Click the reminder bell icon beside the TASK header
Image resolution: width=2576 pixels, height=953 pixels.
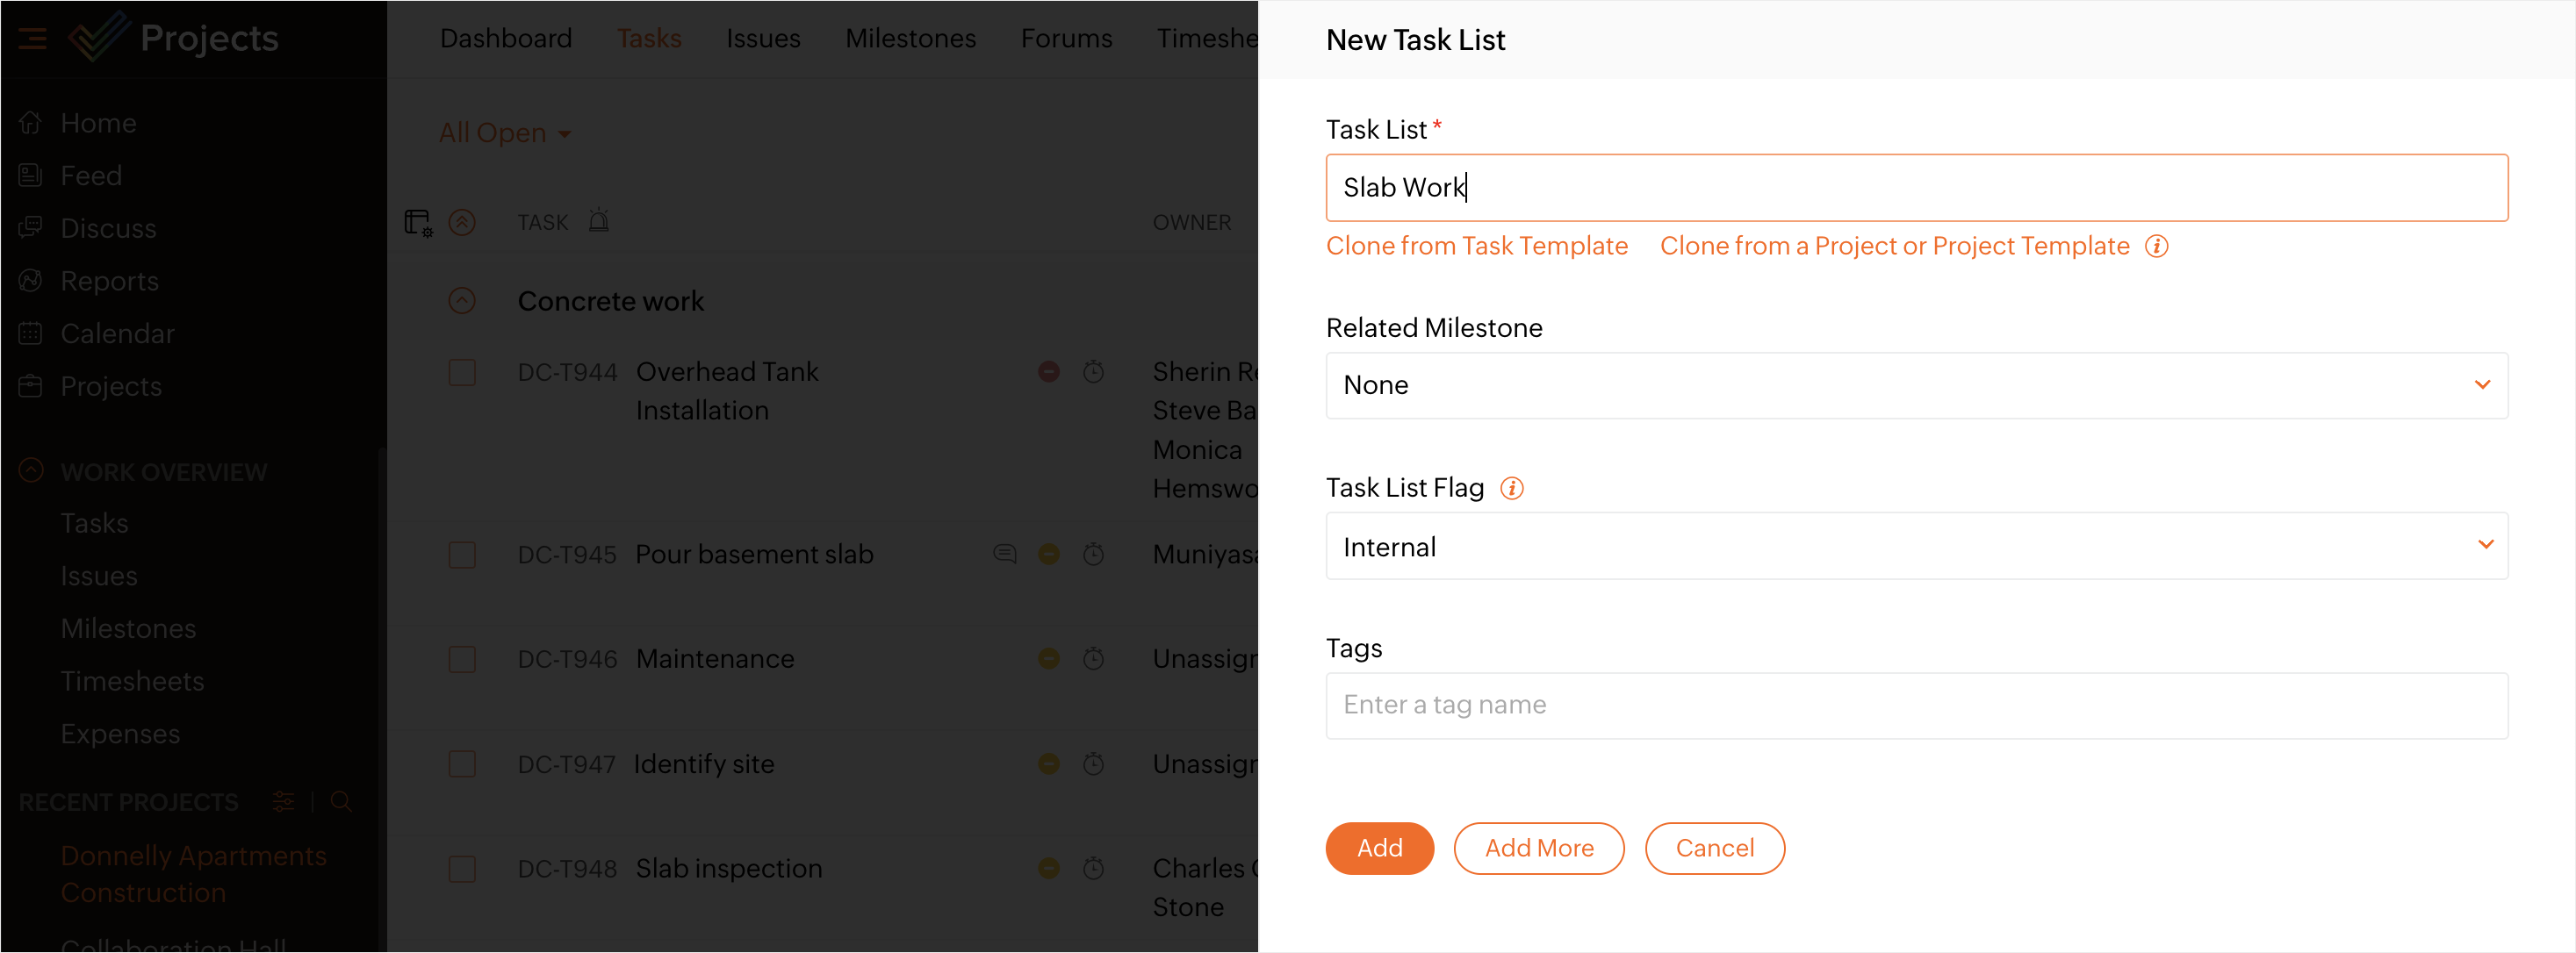598,221
